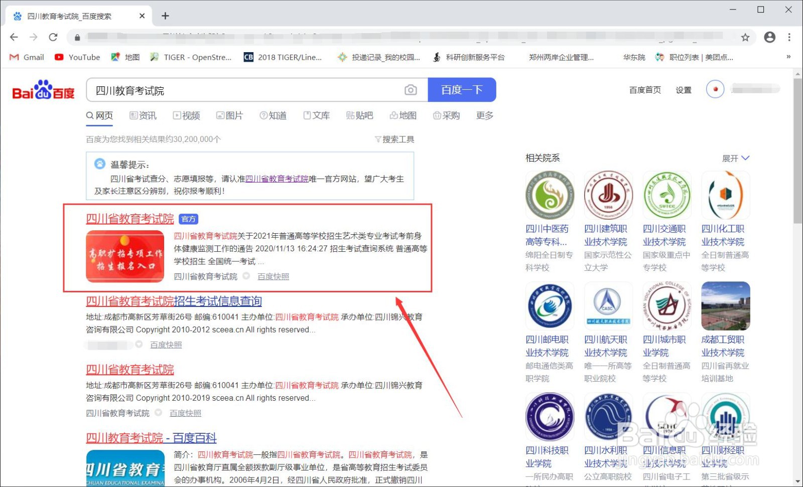This screenshot has width=803, height=487.
Task: Open 四川建筑职业技术学院 logo
Action: pyautogui.click(x=608, y=195)
